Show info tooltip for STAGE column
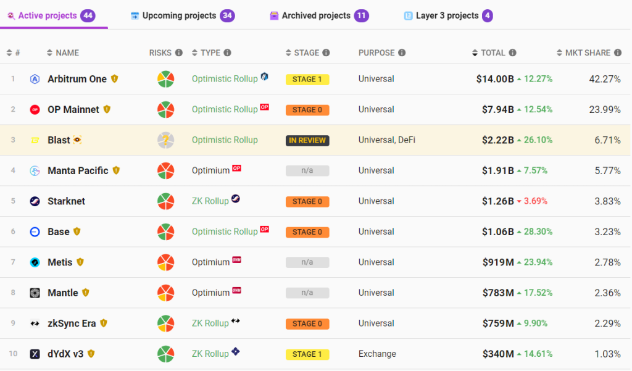This screenshot has height=371, width=632. (326, 53)
